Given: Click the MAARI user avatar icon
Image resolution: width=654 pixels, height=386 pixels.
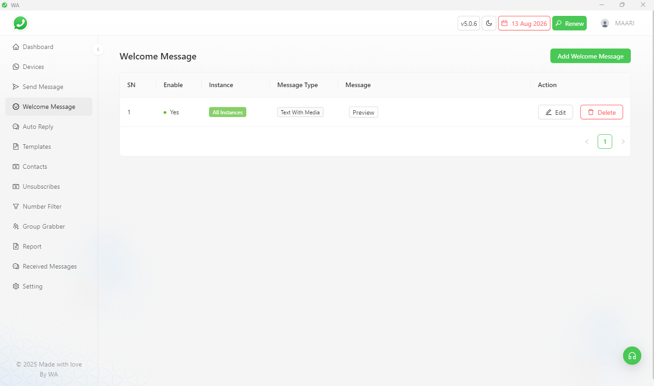Looking at the screenshot, I should [x=604, y=23].
